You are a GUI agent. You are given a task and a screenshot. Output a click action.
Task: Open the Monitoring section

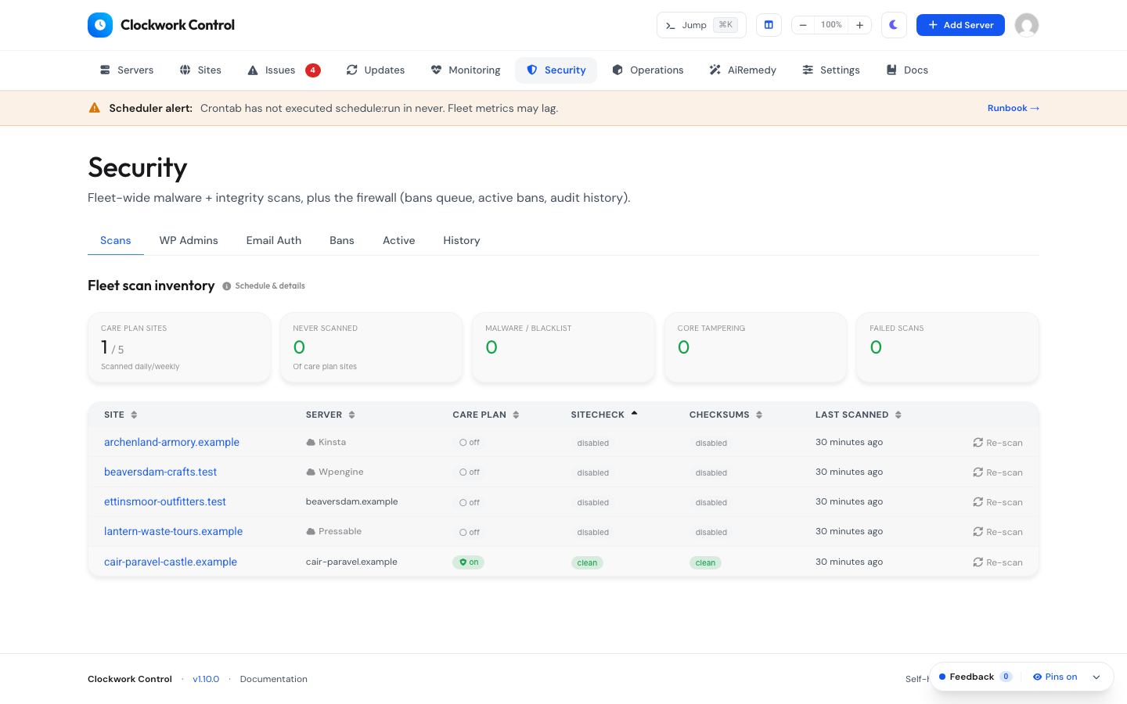[x=466, y=70]
